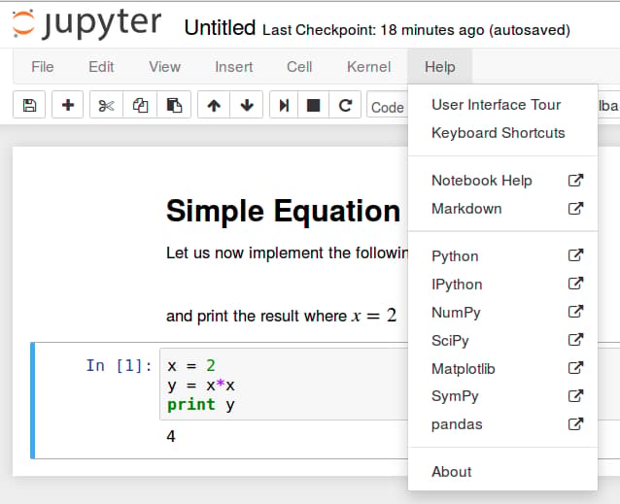The image size is (620, 504).
Task: Rename the notebook by clicking Untitled
Action: (220, 28)
